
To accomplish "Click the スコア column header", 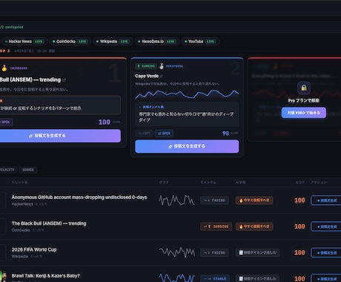I will [x=300, y=183].
